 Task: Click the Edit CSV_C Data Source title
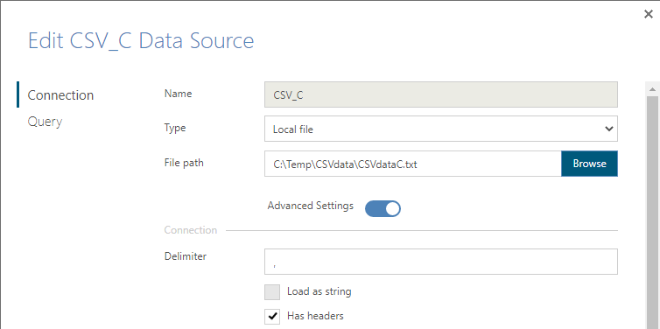coord(141,41)
